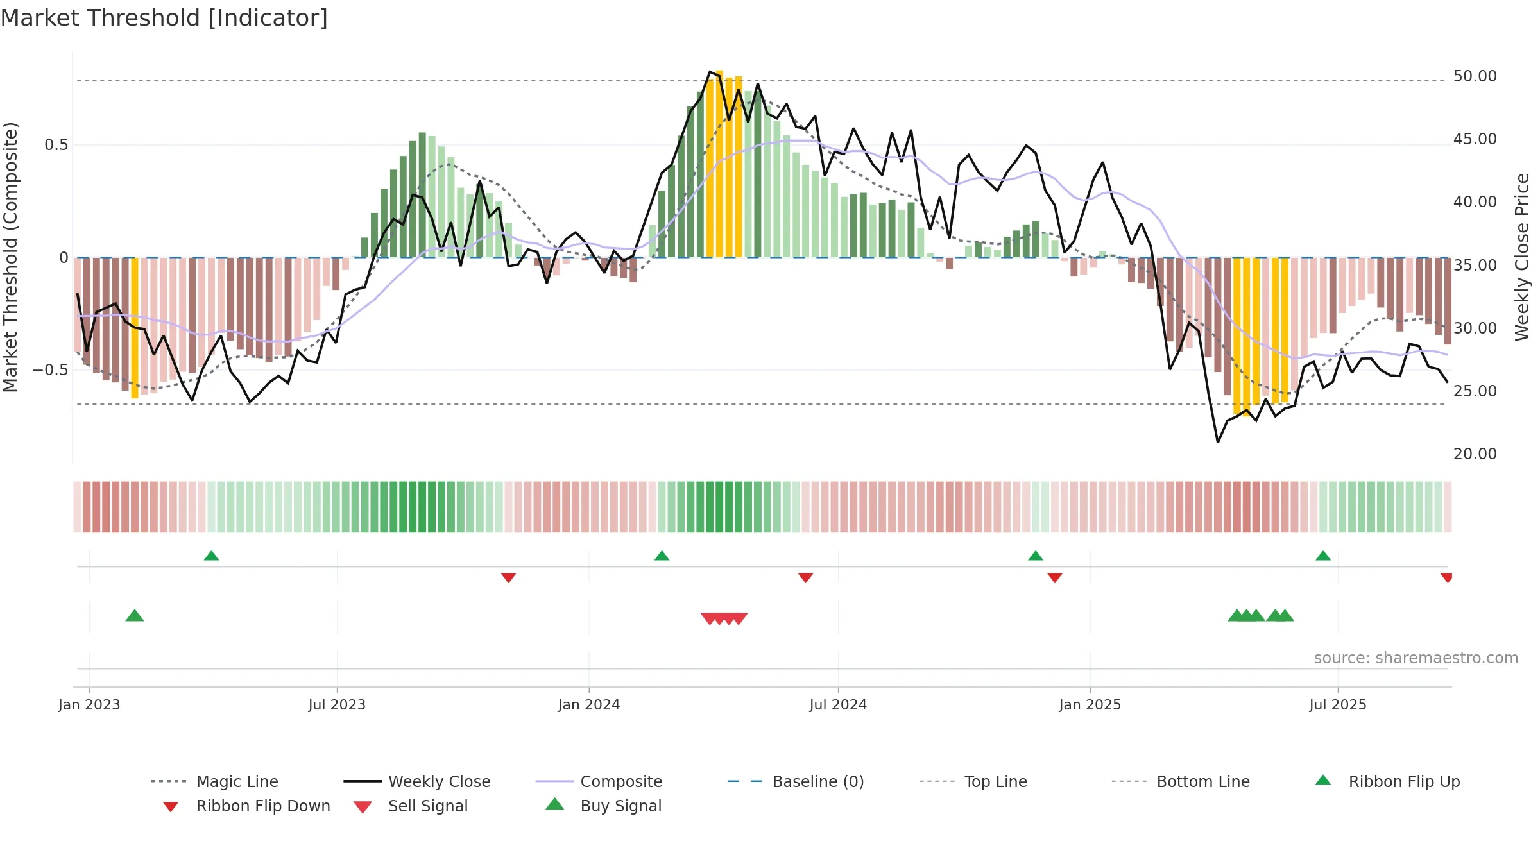Click the Ribbon Flip Down marker before Jan 2025
The image size is (1540, 866).
coord(1054,578)
